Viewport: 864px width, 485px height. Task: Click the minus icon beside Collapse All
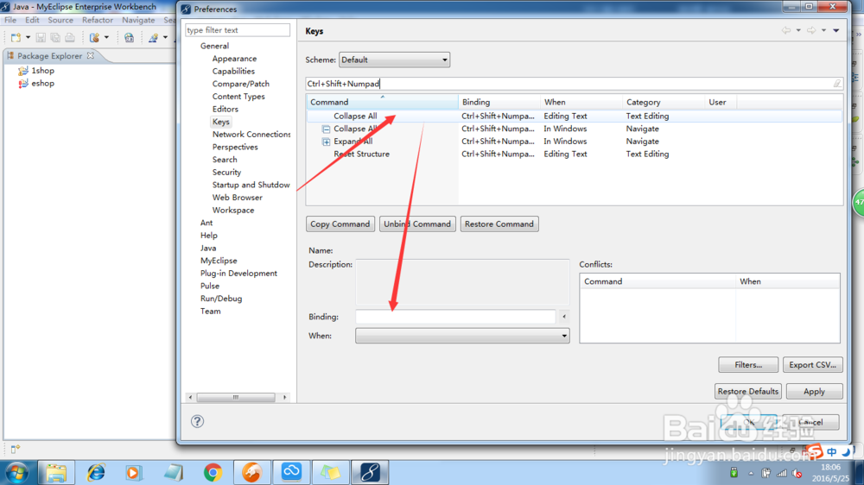tap(327, 129)
